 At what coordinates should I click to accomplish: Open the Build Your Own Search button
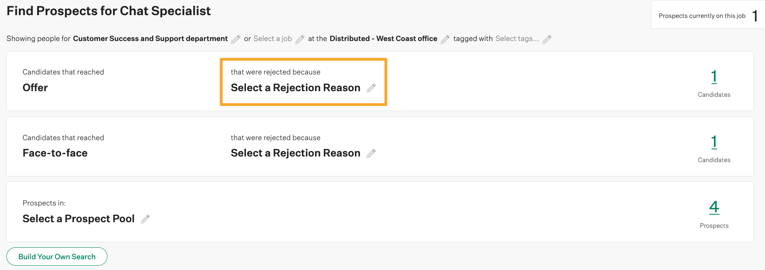57,256
